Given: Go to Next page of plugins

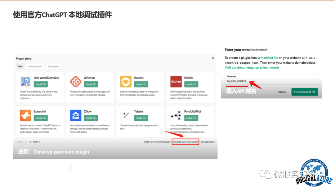Looking at the screenshot, I should [x=37, y=142].
